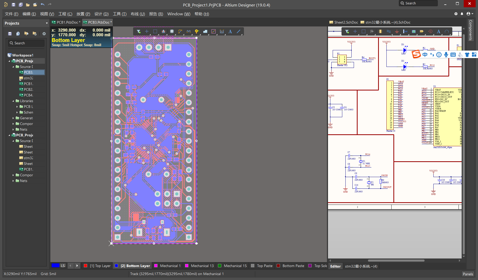Choose the schematic parameter set directive tool
478x280 pixels.
pyautogui.click(x=430, y=31)
